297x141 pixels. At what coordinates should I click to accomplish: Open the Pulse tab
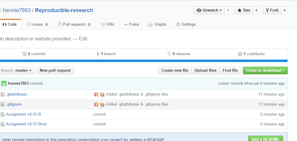(131, 24)
